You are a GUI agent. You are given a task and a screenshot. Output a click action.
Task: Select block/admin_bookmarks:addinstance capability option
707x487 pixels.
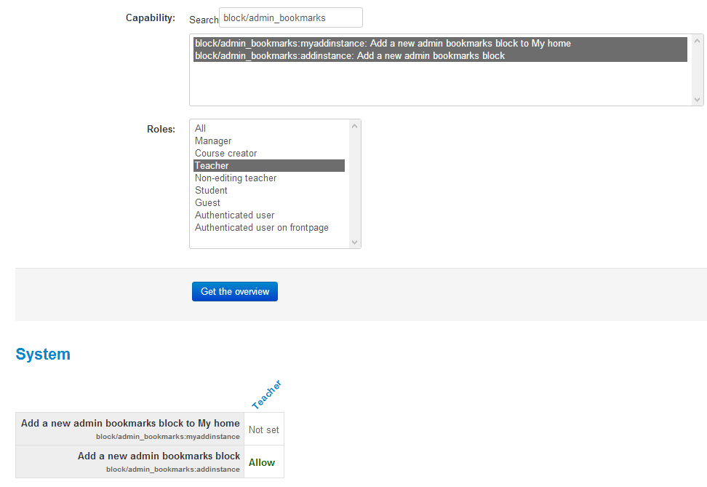(440, 55)
